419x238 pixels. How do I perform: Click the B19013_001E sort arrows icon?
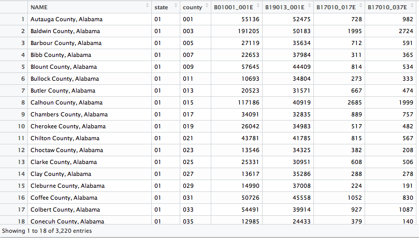[309, 5]
